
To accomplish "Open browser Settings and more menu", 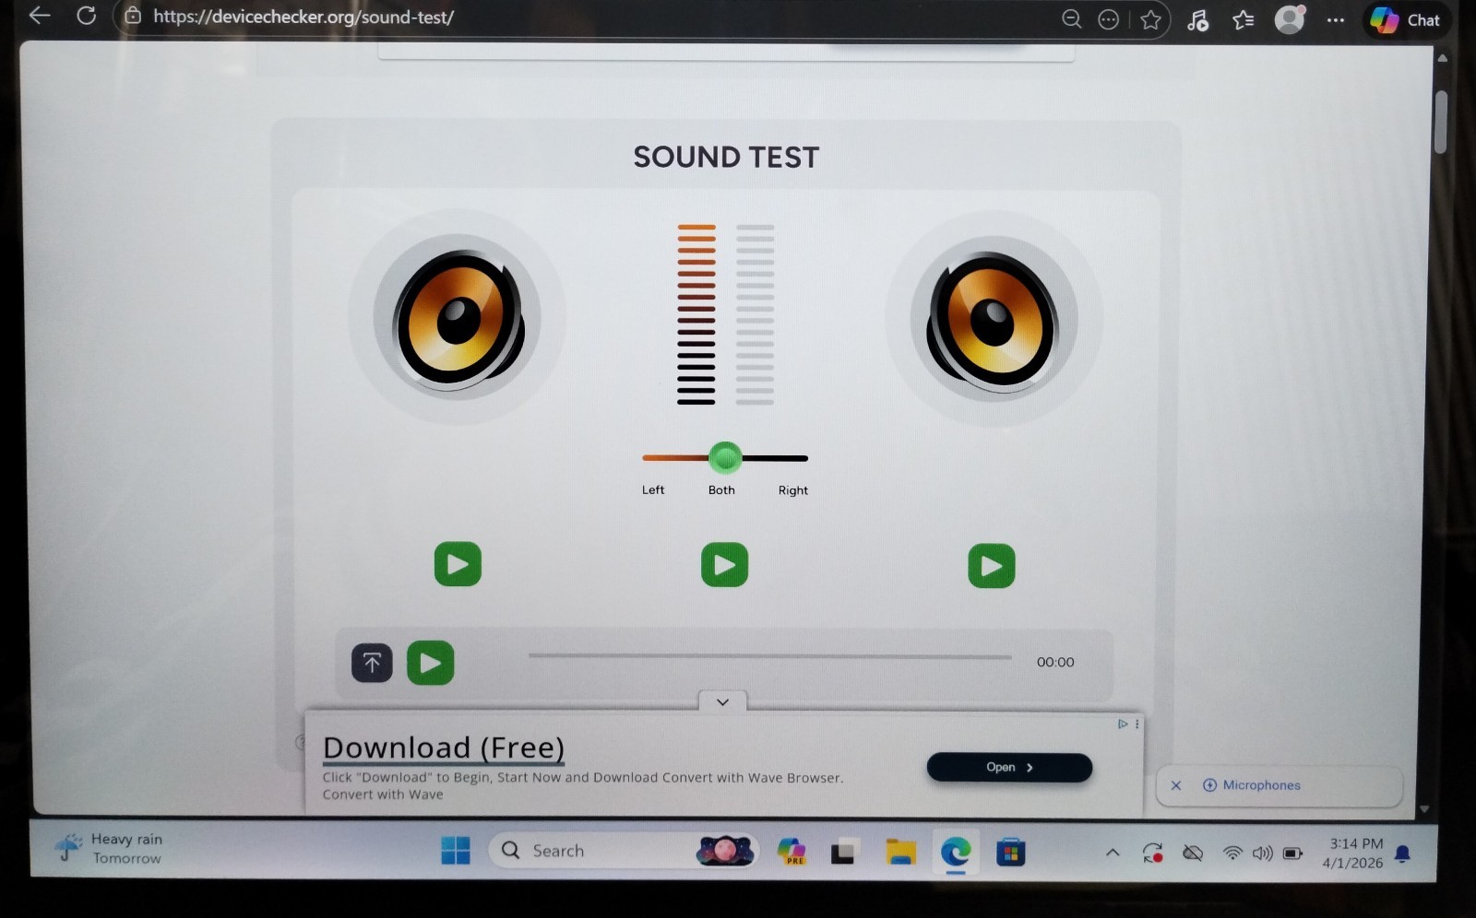I will pyautogui.click(x=1335, y=20).
